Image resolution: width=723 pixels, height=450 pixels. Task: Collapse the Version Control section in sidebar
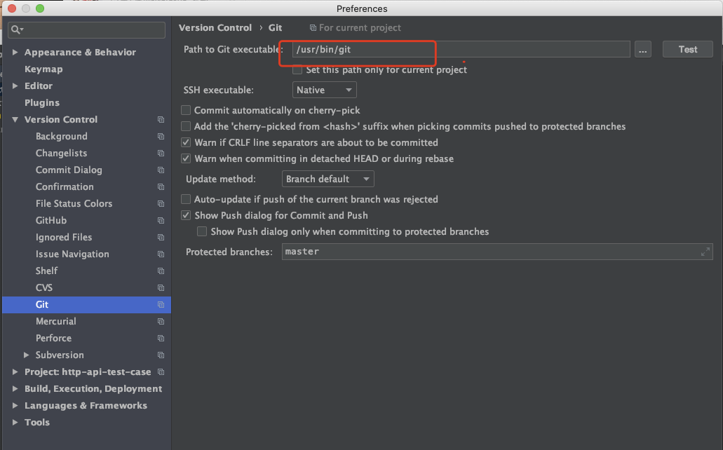(15, 119)
